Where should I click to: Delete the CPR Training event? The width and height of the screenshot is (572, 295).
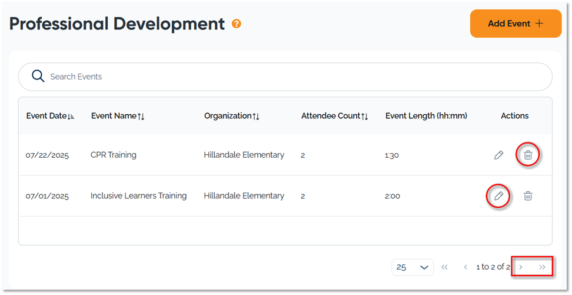528,155
